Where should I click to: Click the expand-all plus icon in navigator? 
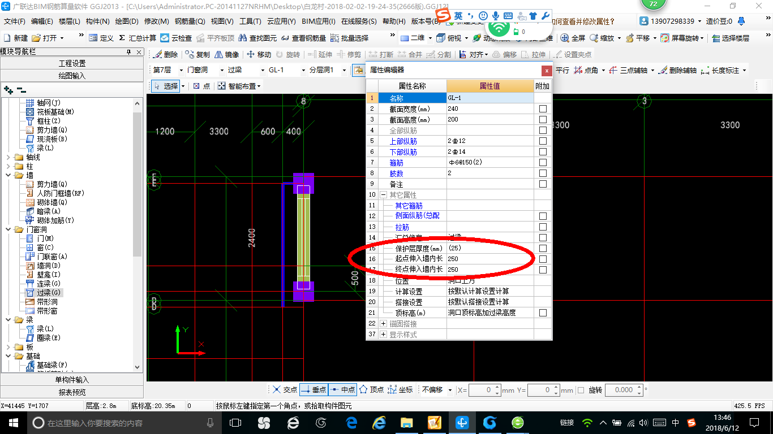click(8, 89)
